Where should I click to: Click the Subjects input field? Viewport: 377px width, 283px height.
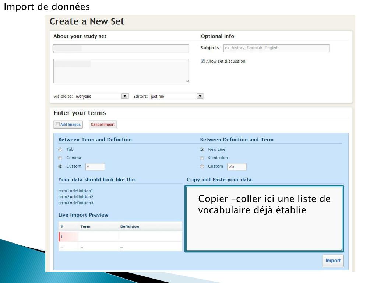tap(276, 48)
